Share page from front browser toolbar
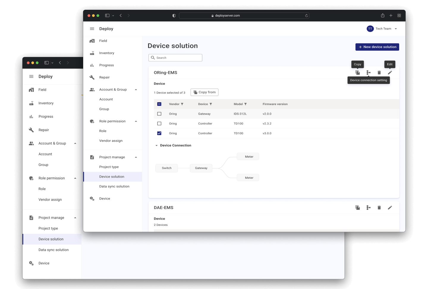Viewport: 428px width, 289px height. (383, 15)
